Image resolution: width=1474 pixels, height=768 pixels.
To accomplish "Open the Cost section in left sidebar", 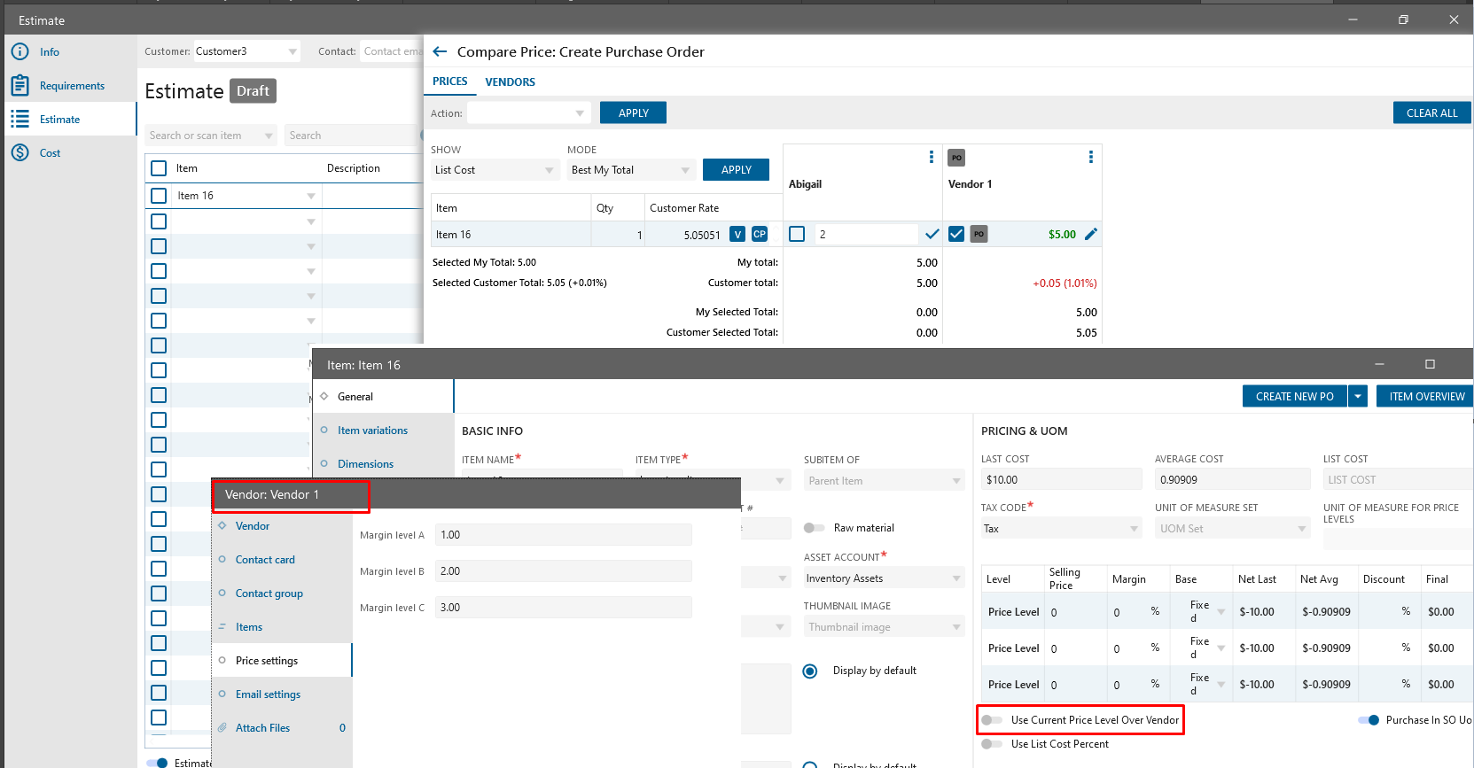I will pyautogui.click(x=50, y=153).
